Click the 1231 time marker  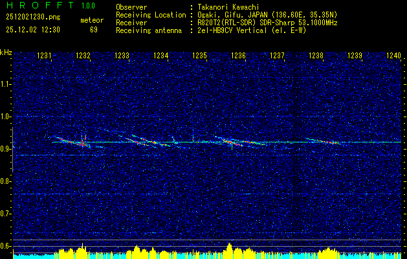45,55
